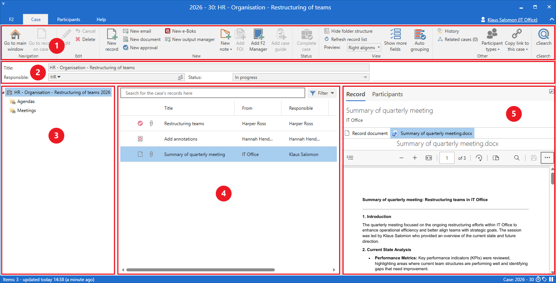The image size is (556, 283).
Task: Launch cSearch from the ribbon
Action: point(544,37)
